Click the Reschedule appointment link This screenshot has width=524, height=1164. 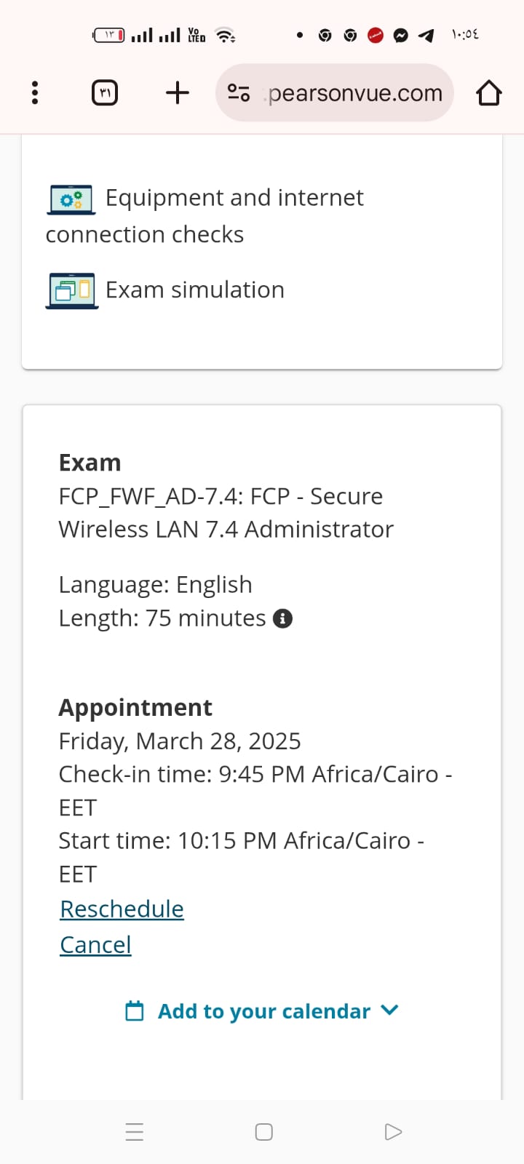(x=122, y=909)
